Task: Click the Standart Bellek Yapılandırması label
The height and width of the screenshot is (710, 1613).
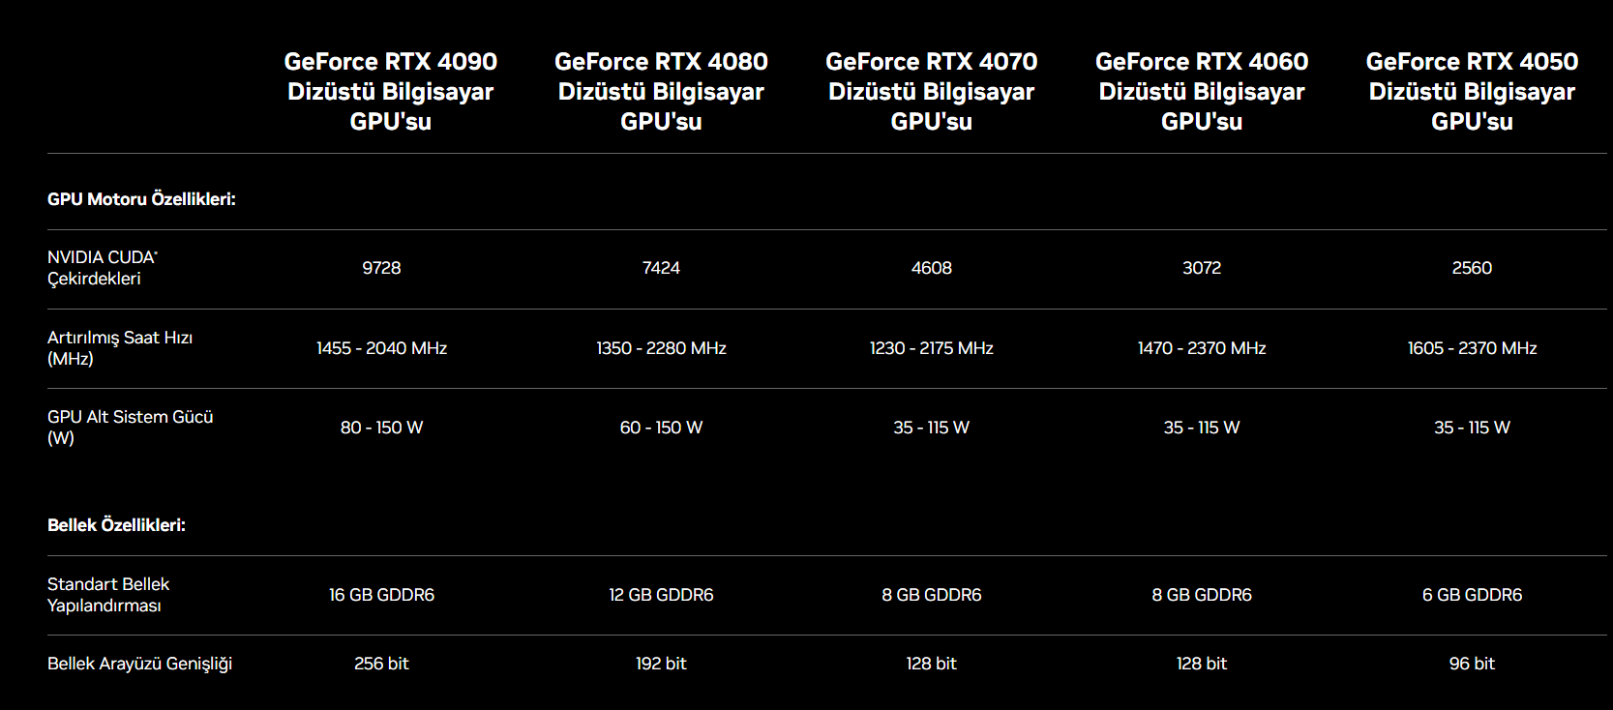Action: (107, 595)
